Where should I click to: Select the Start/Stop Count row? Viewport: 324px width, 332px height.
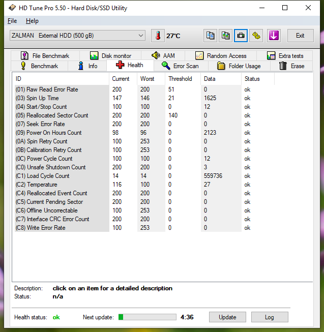pyautogui.click(x=144, y=107)
